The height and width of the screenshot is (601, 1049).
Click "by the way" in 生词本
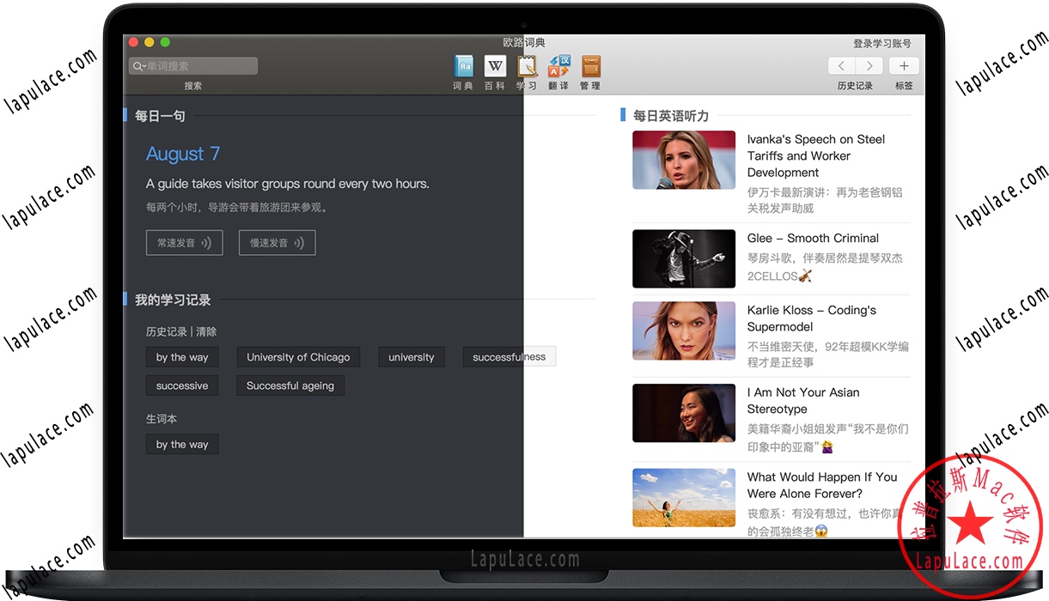(x=182, y=444)
